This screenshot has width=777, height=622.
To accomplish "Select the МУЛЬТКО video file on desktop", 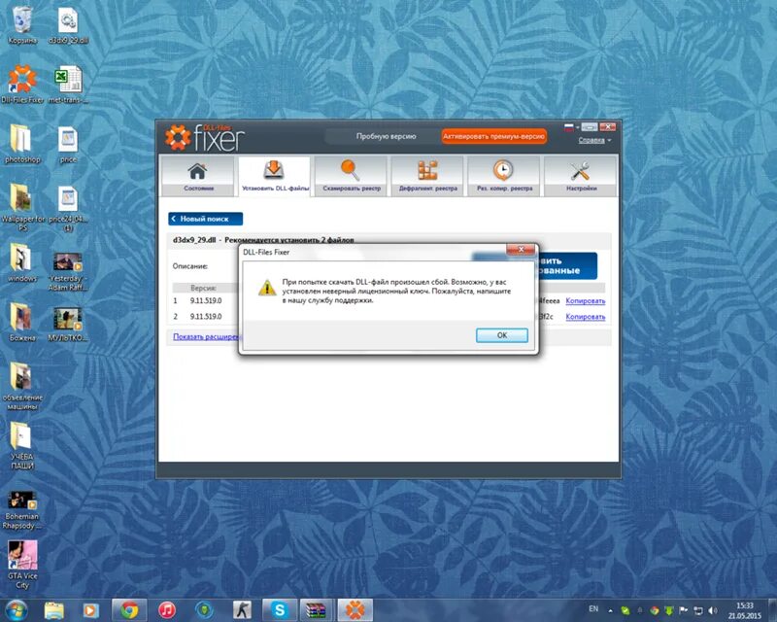I will pos(68,325).
